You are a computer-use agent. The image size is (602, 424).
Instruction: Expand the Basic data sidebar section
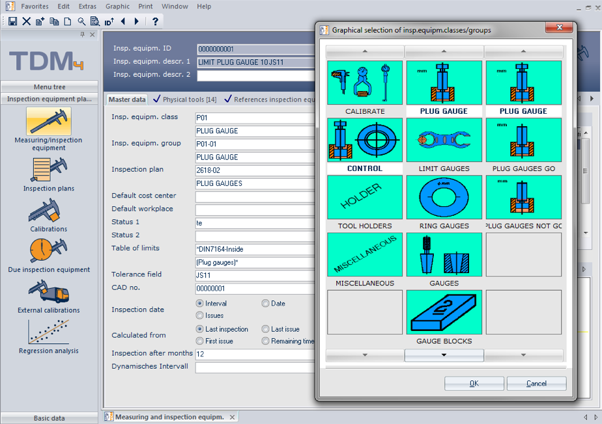49,418
